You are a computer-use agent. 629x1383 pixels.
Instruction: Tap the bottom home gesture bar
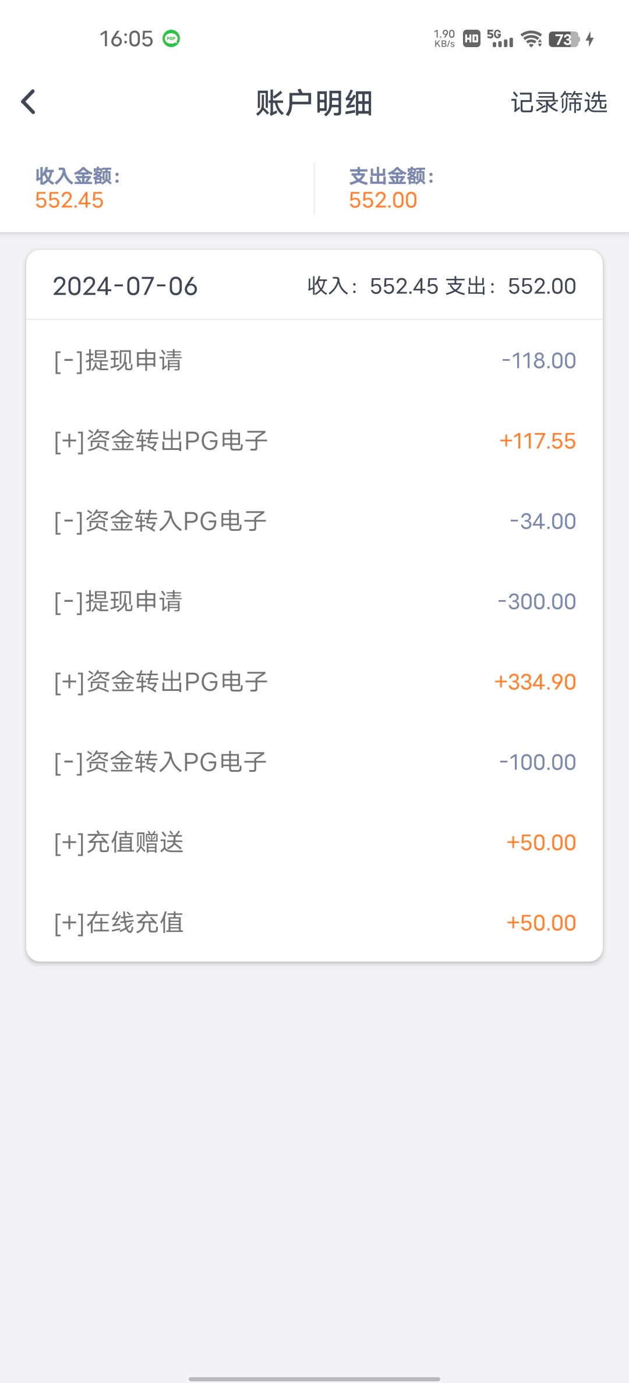point(314,1378)
